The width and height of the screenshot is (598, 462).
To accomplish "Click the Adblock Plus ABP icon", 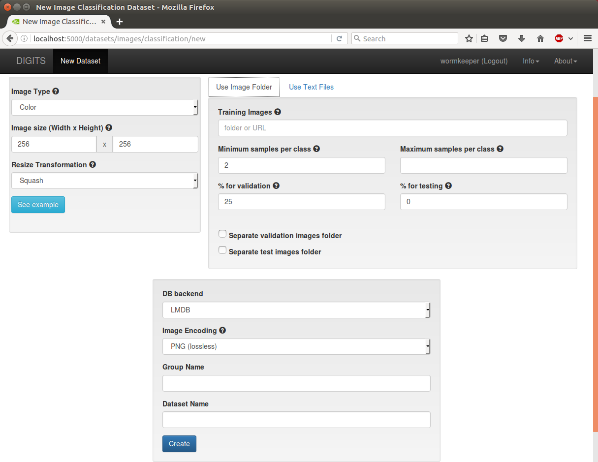I will pyautogui.click(x=559, y=38).
